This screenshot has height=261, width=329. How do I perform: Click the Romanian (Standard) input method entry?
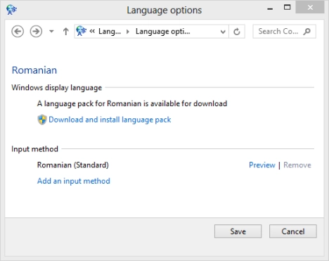(x=73, y=165)
